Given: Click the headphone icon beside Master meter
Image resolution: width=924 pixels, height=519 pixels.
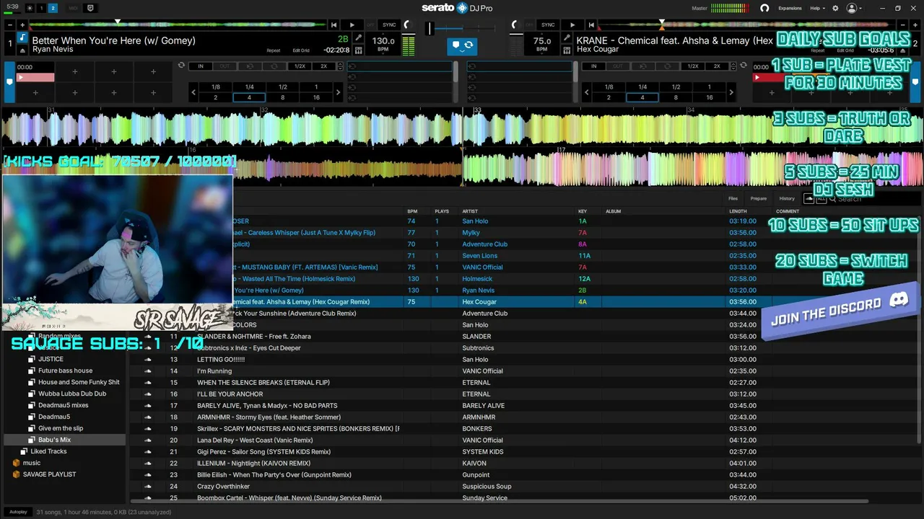Looking at the screenshot, I should 764,8.
